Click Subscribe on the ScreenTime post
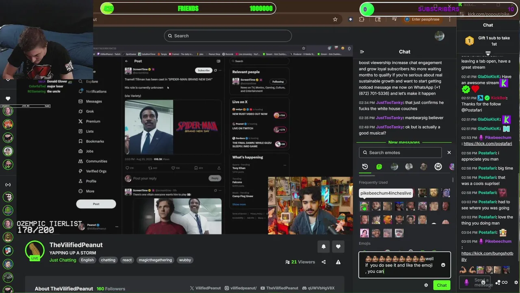The image size is (520, 293). point(204,70)
